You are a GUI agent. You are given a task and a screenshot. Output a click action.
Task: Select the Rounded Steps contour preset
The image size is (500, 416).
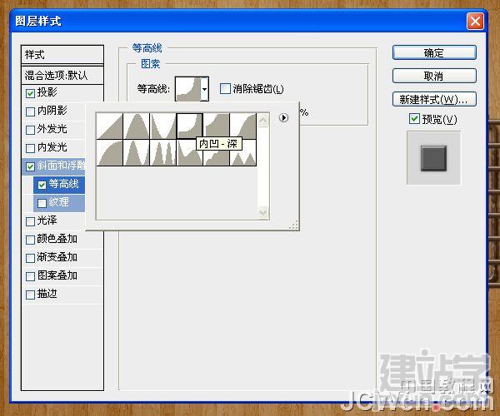pyautogui.click(x=216, y=153)
